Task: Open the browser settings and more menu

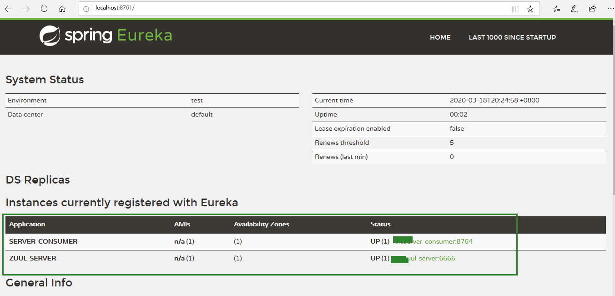Action: 610,9
